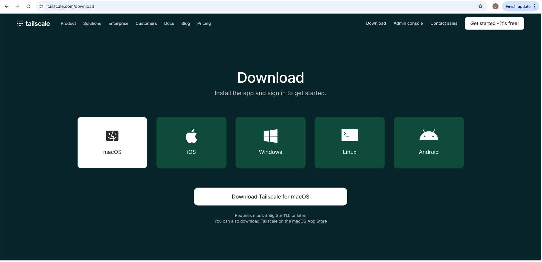
Task: Click the Get started - it's free! button
Action: tap(494, 24)
